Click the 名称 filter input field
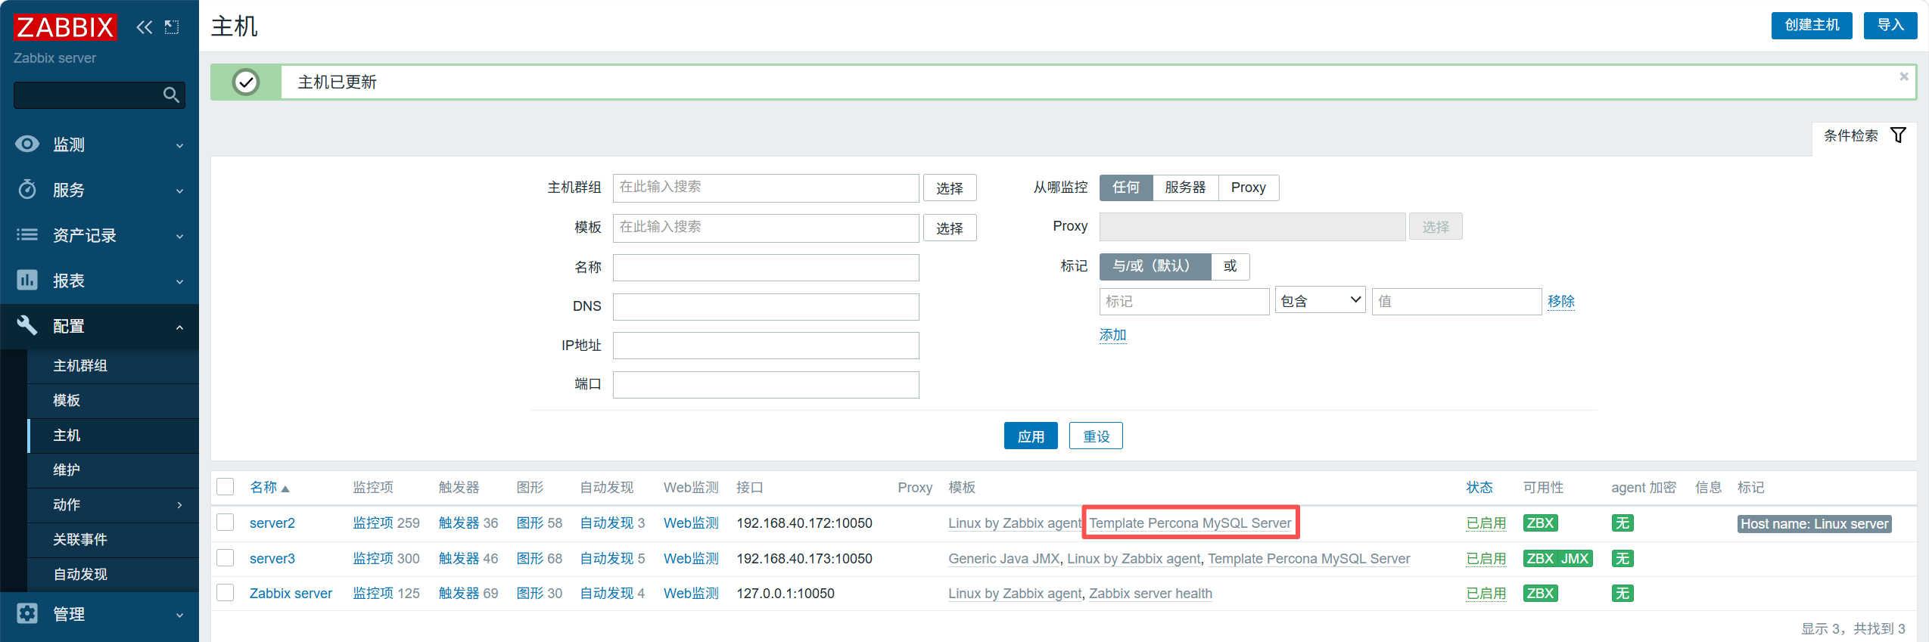The image size is (1929, 642). coord(766,268)
